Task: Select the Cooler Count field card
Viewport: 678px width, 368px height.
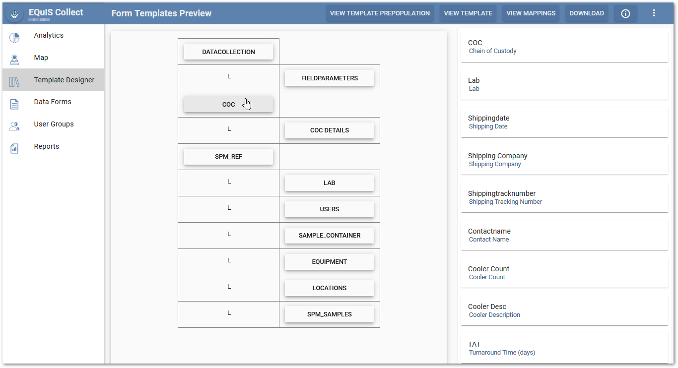Action: point(564,273)
